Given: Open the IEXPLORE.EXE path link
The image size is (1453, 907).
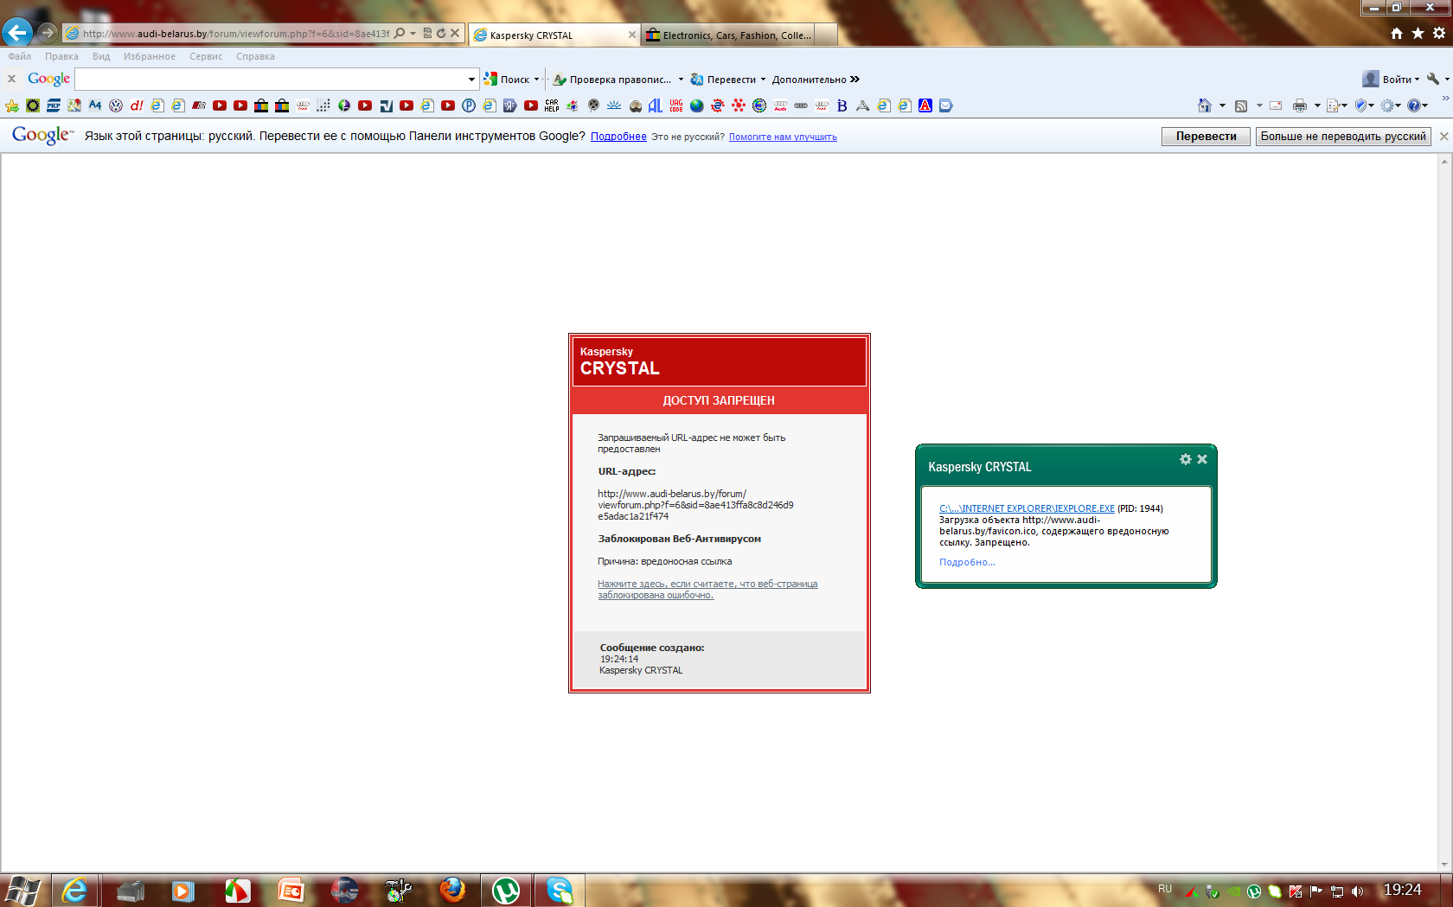Looking at the screenshot, I should [x=1027, y=508].
